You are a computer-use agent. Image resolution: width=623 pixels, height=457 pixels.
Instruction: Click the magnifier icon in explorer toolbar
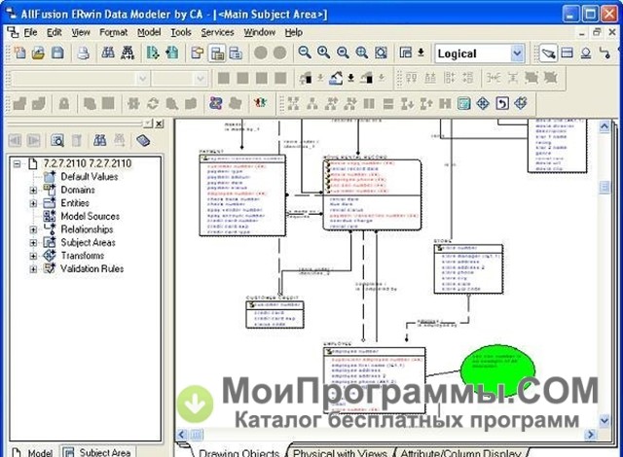[57, 140]
